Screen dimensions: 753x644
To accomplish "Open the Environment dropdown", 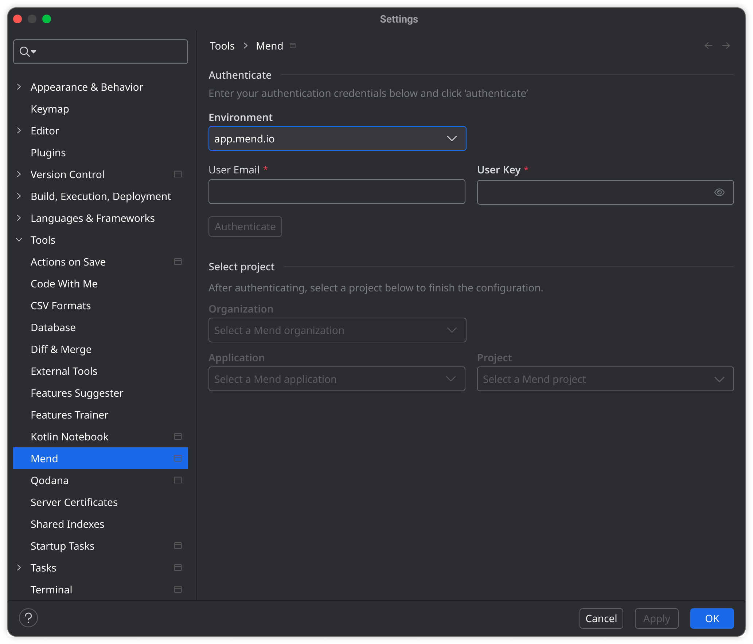I will [337, 138].
